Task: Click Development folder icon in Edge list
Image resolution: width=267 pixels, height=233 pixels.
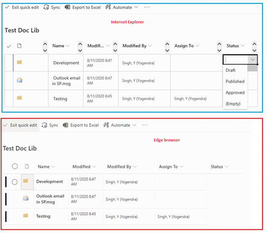Action: tap(26, 181)
